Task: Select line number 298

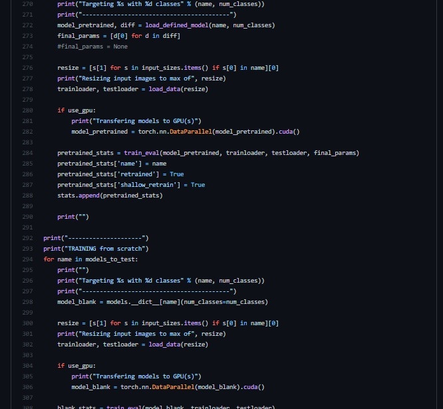Action: point(27,302)
